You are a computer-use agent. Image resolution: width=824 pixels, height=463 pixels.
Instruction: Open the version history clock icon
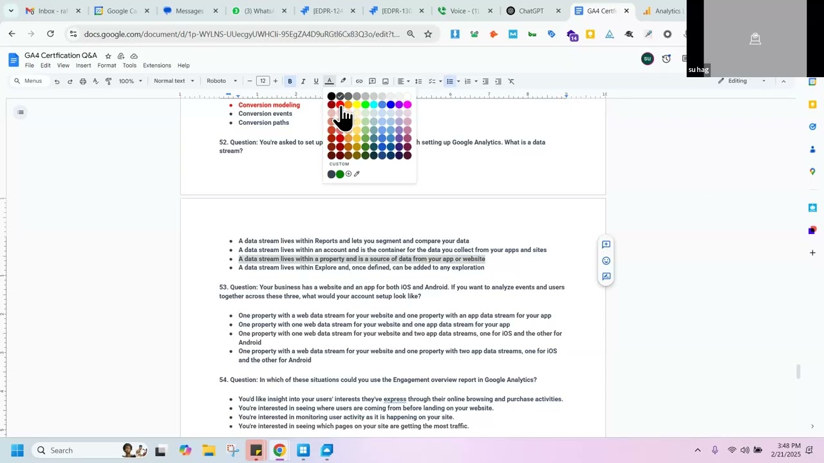click(666, 59)
